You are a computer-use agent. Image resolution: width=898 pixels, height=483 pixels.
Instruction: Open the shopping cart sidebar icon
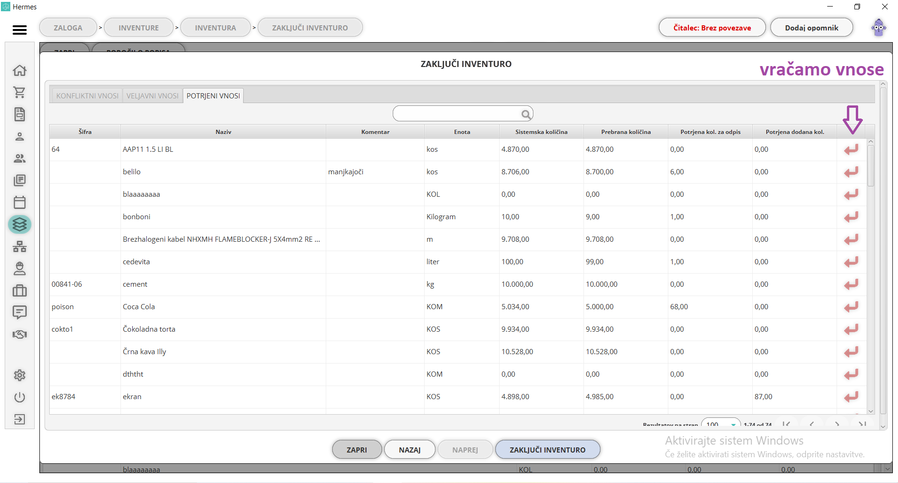20,92
